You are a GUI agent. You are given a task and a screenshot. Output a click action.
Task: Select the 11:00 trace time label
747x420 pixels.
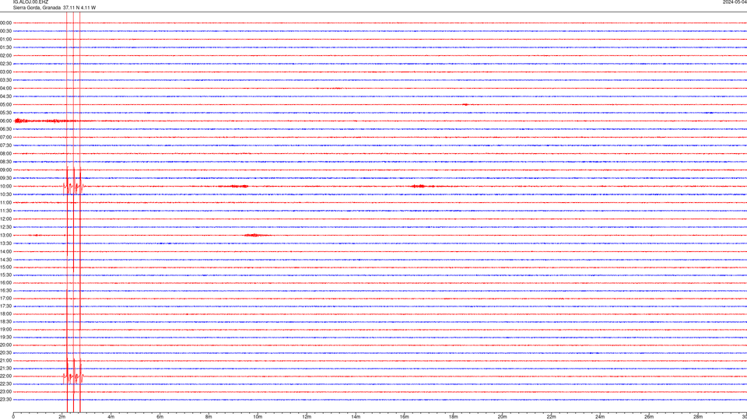click(x=5, y=202)
